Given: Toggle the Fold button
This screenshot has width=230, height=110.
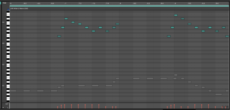Looking at the screenshot, I should click(4, 3).
